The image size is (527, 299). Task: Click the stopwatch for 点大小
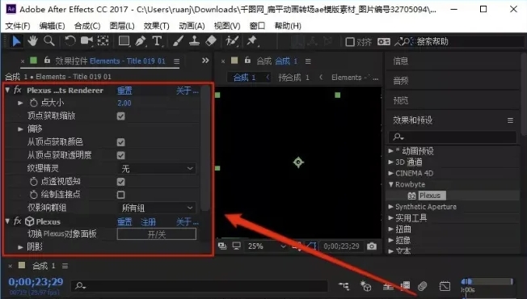[34, 103]
